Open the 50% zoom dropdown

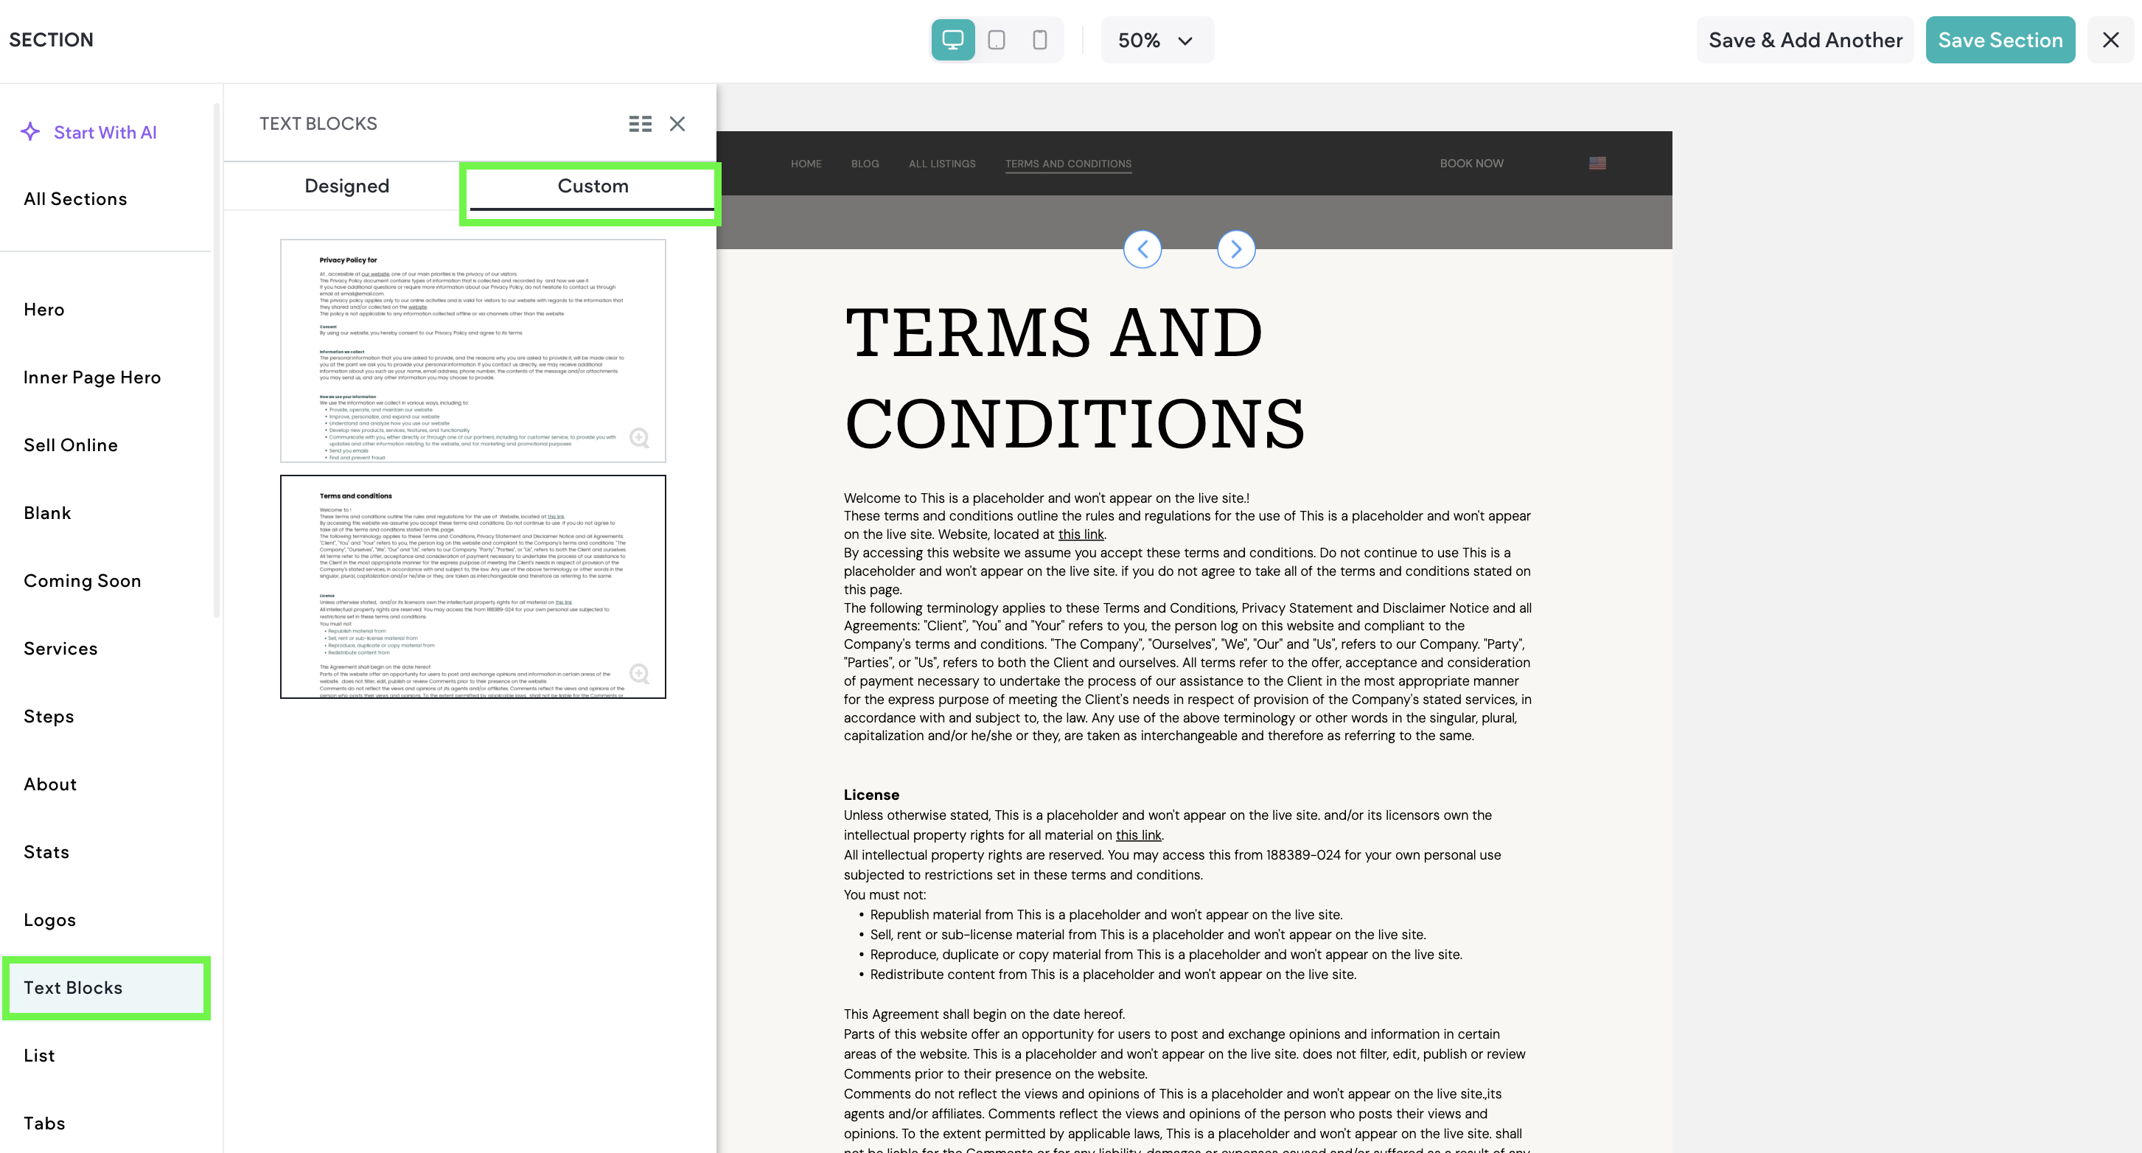tap(1157, 40)
